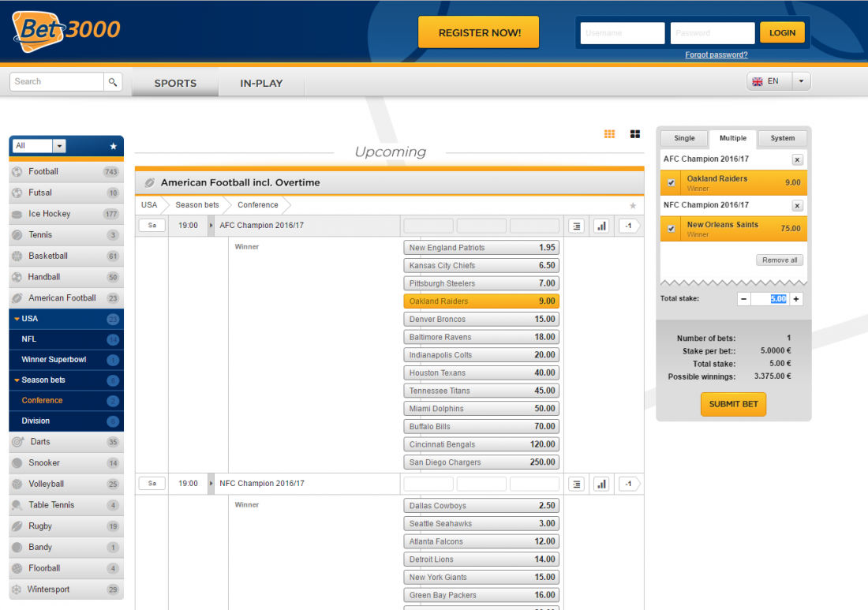
Task: Switch to three-column grid view icon
Action: click(609, 134)
